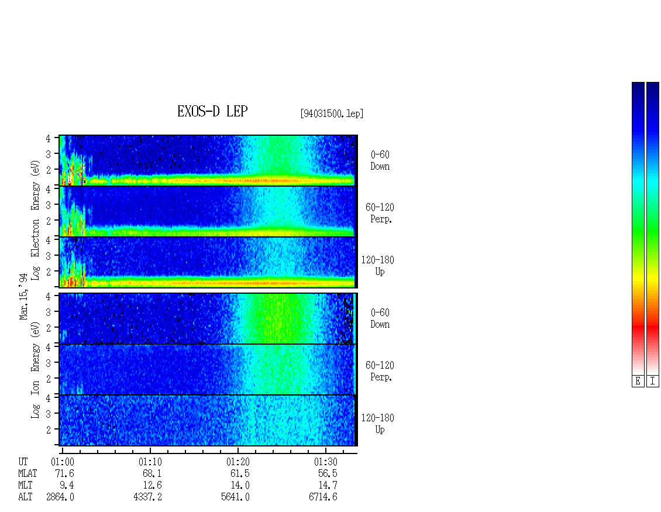Click the EXOS-D LEP plot title

pyautogui.click(x=212, y=111)
